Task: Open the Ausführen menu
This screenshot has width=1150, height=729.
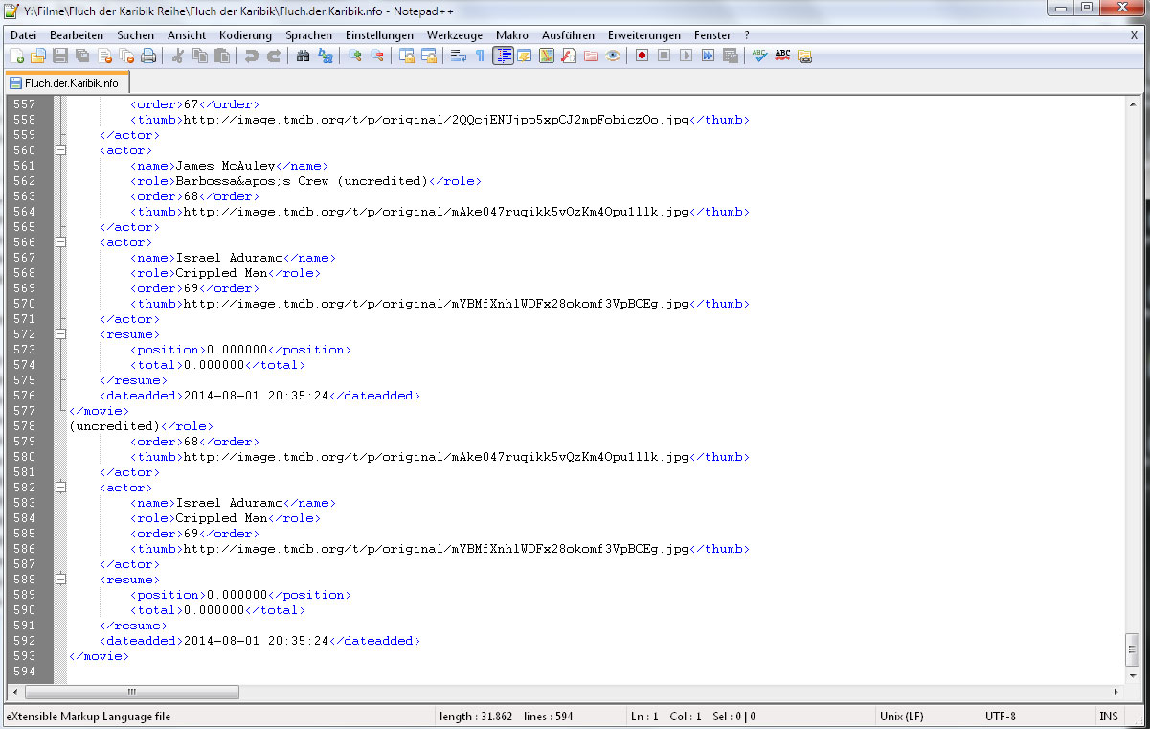Action: [568, 35]
